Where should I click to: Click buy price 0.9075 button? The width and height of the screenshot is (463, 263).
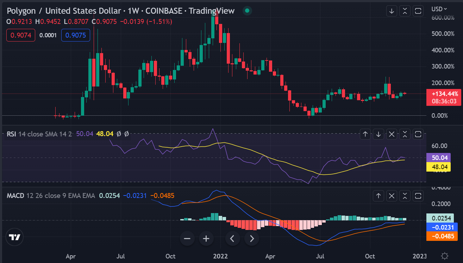coord(76,35)
